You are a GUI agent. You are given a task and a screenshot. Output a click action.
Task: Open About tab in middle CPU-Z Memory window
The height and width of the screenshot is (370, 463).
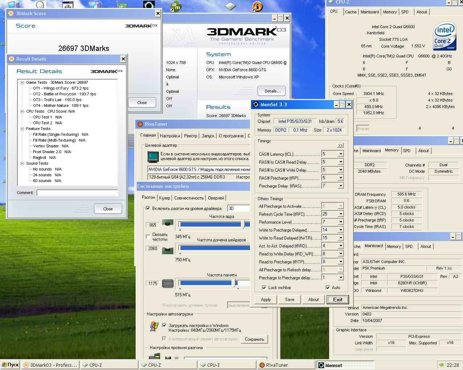424,151
